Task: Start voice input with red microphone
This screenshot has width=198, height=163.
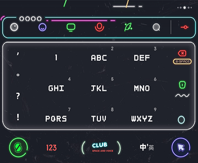Action: (x=99, y=27)
